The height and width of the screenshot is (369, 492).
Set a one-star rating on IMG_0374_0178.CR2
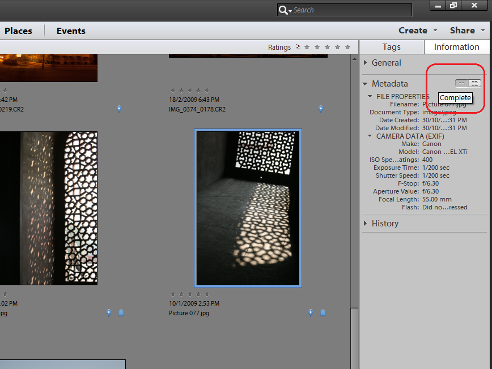(173, 89)
